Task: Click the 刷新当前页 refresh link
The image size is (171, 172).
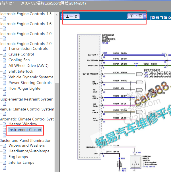Action: (x=161, y=18)
